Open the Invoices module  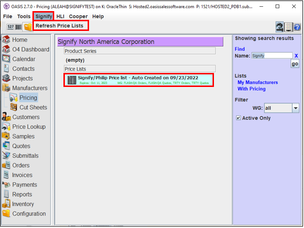(x=22, y=175)
